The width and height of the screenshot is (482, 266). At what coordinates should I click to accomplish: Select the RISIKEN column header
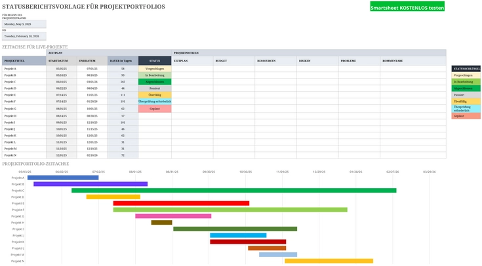tap(317, 61)
